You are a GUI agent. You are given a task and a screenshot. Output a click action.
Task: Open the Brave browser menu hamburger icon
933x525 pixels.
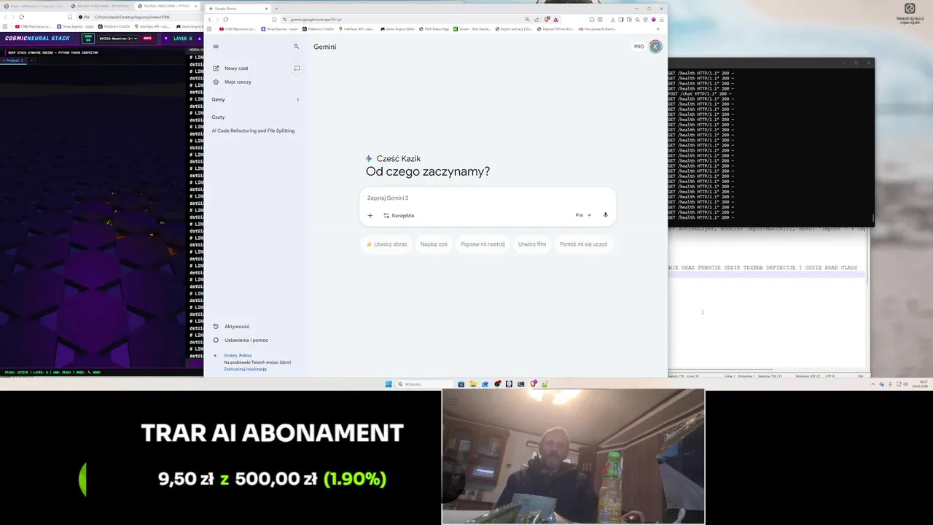click(x=662, y=20)
